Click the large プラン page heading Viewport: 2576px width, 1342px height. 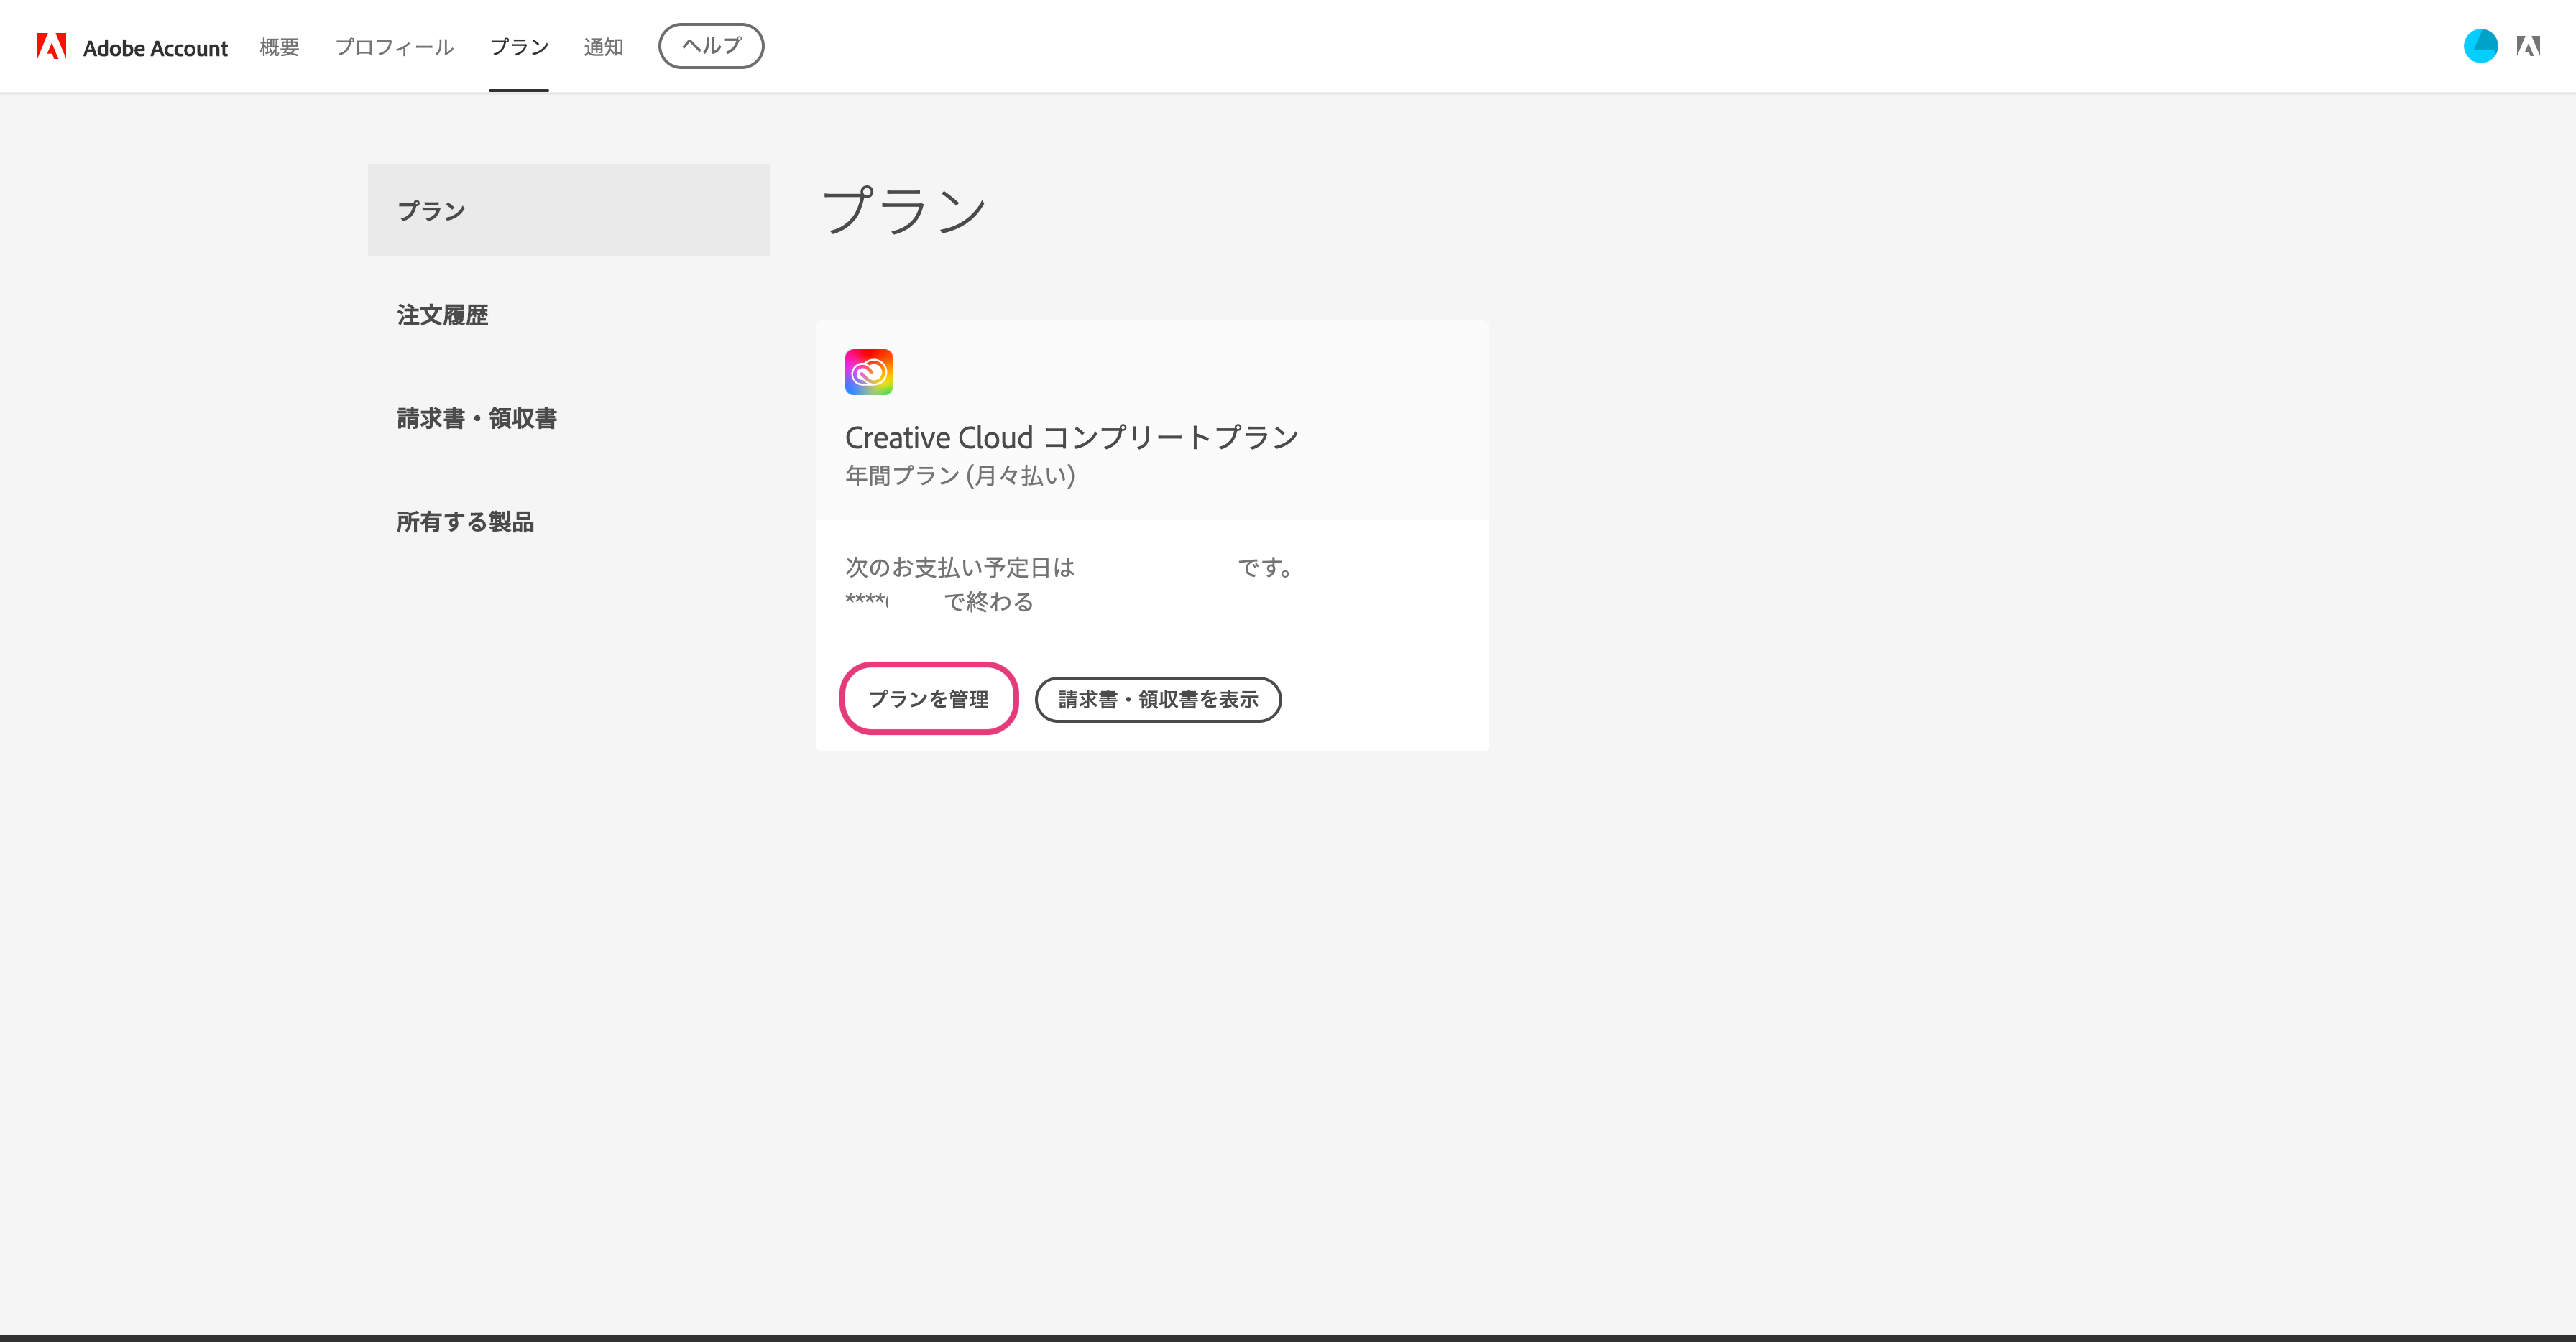tap(904, 210)
